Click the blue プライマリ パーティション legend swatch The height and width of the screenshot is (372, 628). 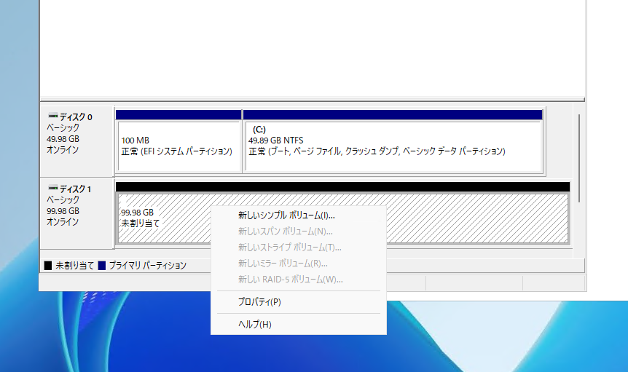coord(102,266)
